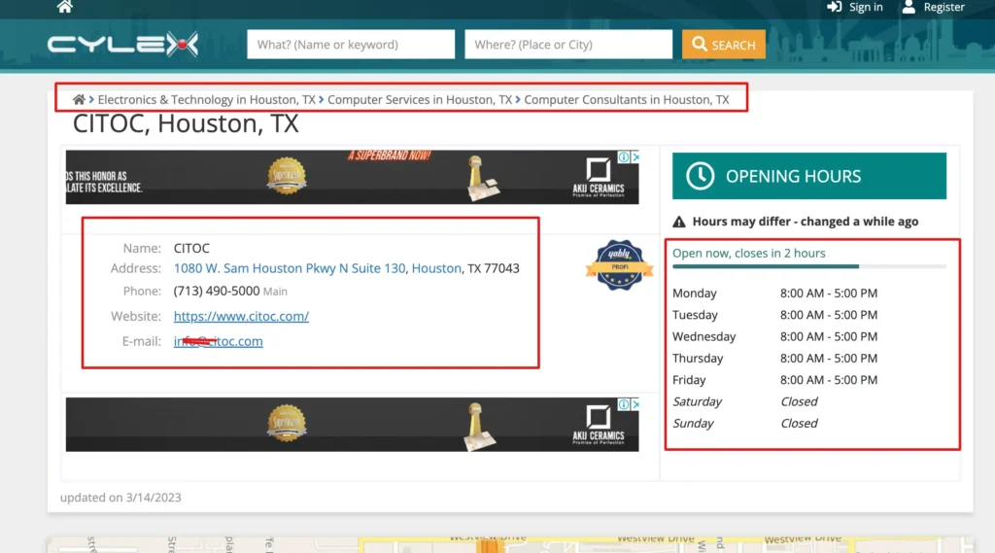Open Computer Consultants in Houston breadcrumb
Viewport: 995px width, 553px height.
pos(627,100)
